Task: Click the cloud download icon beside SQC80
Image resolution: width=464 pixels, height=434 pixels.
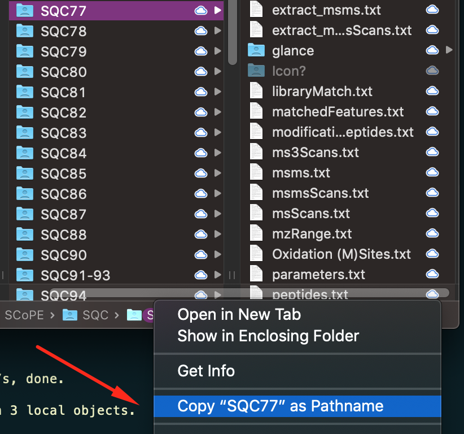Action: click(200, 72)
